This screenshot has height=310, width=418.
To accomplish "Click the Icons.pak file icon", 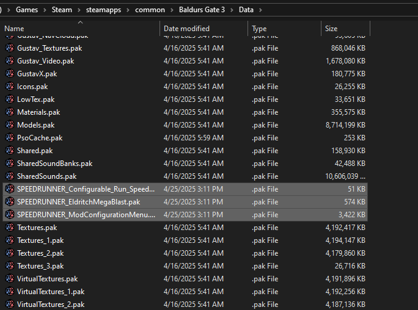I will click(x=10, y=87).
